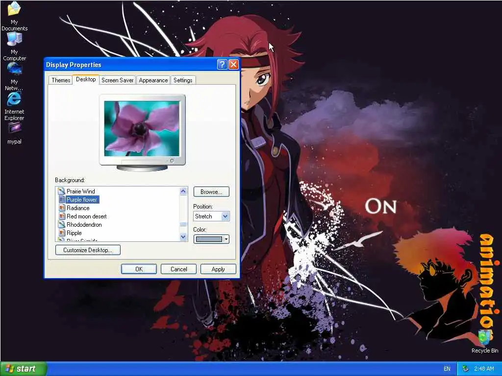Click the Radiance file icon

[x=62, y=208]
